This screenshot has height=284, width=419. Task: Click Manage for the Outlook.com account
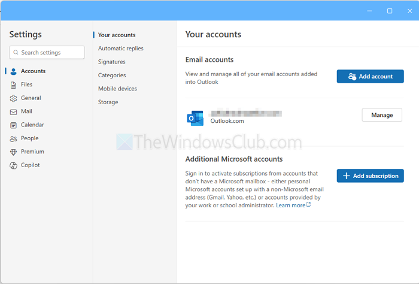pos(382,115)
